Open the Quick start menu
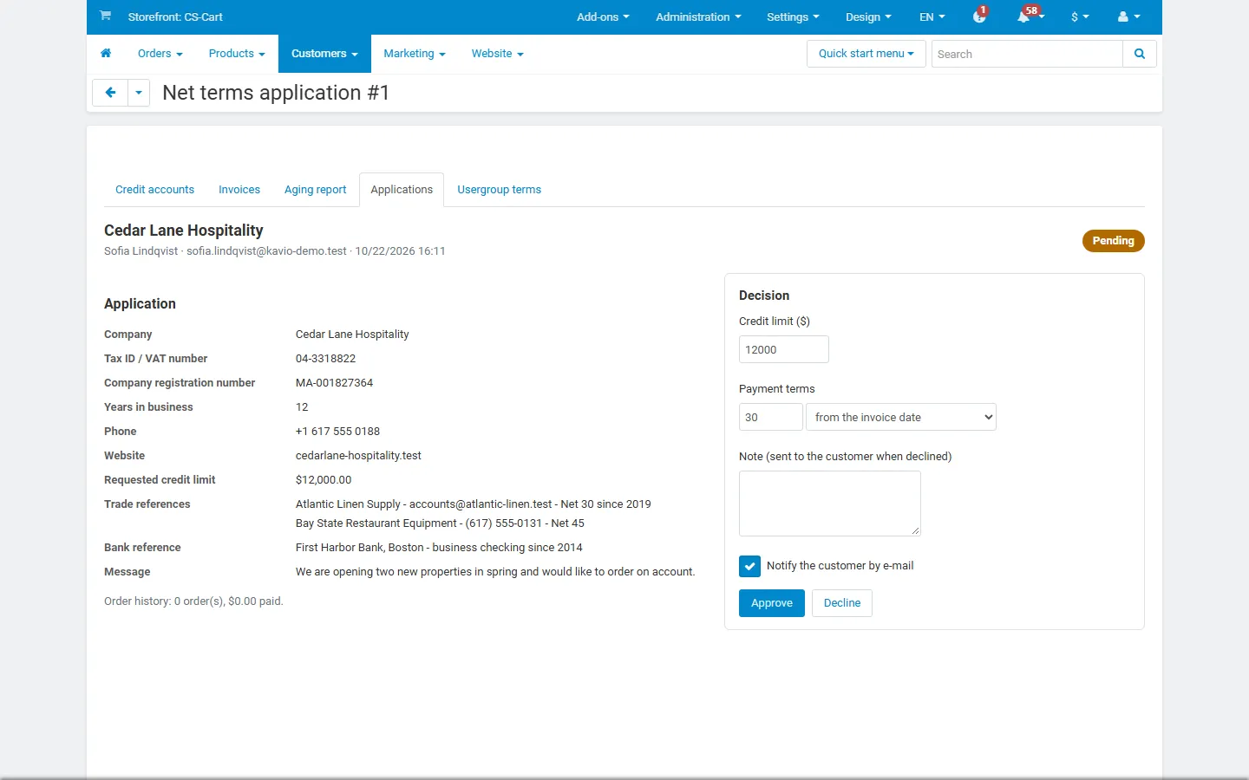 pos(866,54)
